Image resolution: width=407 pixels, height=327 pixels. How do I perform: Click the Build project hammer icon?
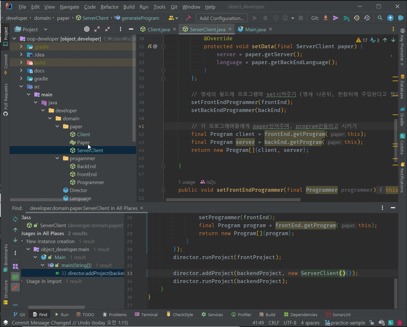coord(188,18)
